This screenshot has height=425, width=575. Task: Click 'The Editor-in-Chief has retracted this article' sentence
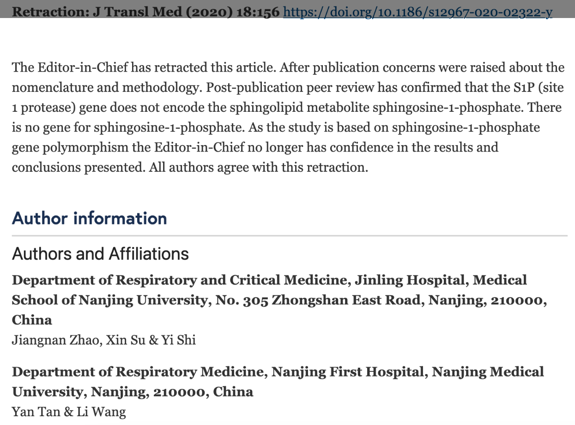pyautogui.click(x=144, y=67)
